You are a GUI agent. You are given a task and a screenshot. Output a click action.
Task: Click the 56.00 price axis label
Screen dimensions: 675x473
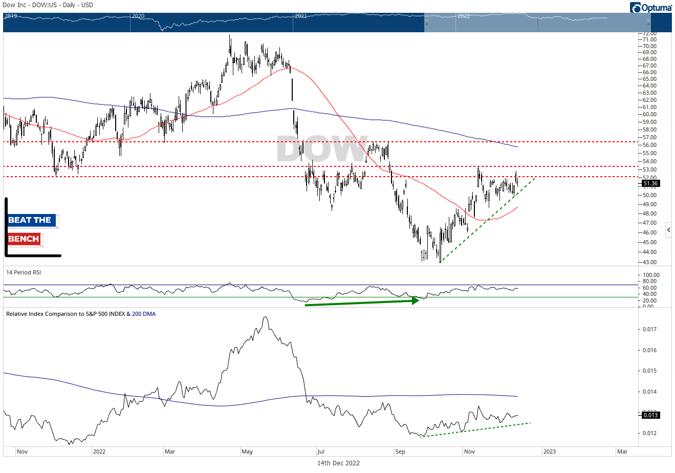pyautogui.click(x=650, y=145)
